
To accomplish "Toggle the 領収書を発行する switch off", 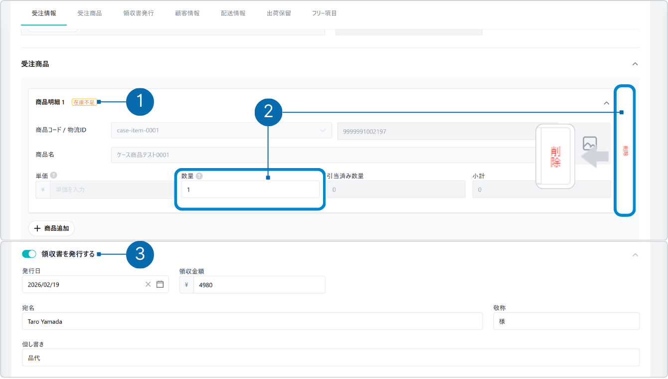I will (29, 254).
